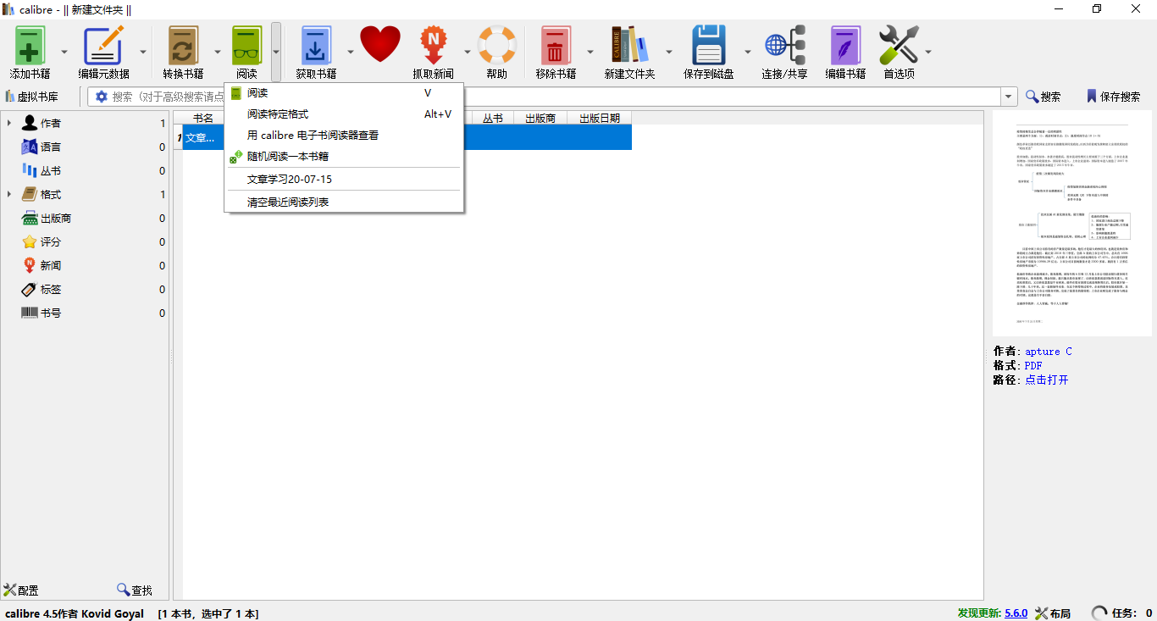Viewport: 1157px width, 621px height.
Task: Click the 编辑书籍 (Edit book) icon
Action: pos(845,45)
